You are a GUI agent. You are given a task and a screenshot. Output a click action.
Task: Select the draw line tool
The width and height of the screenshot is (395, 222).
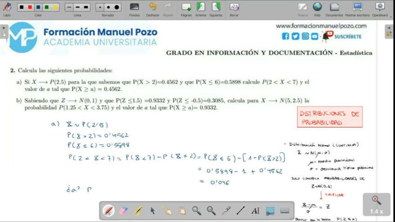(x=240, y=211)
